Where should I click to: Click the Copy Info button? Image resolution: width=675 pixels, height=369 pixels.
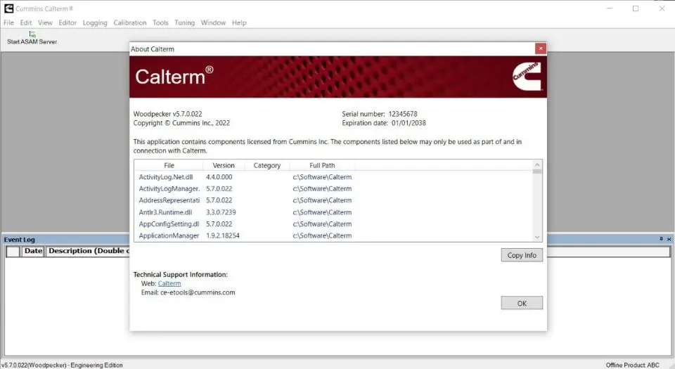tap(522, 255)
